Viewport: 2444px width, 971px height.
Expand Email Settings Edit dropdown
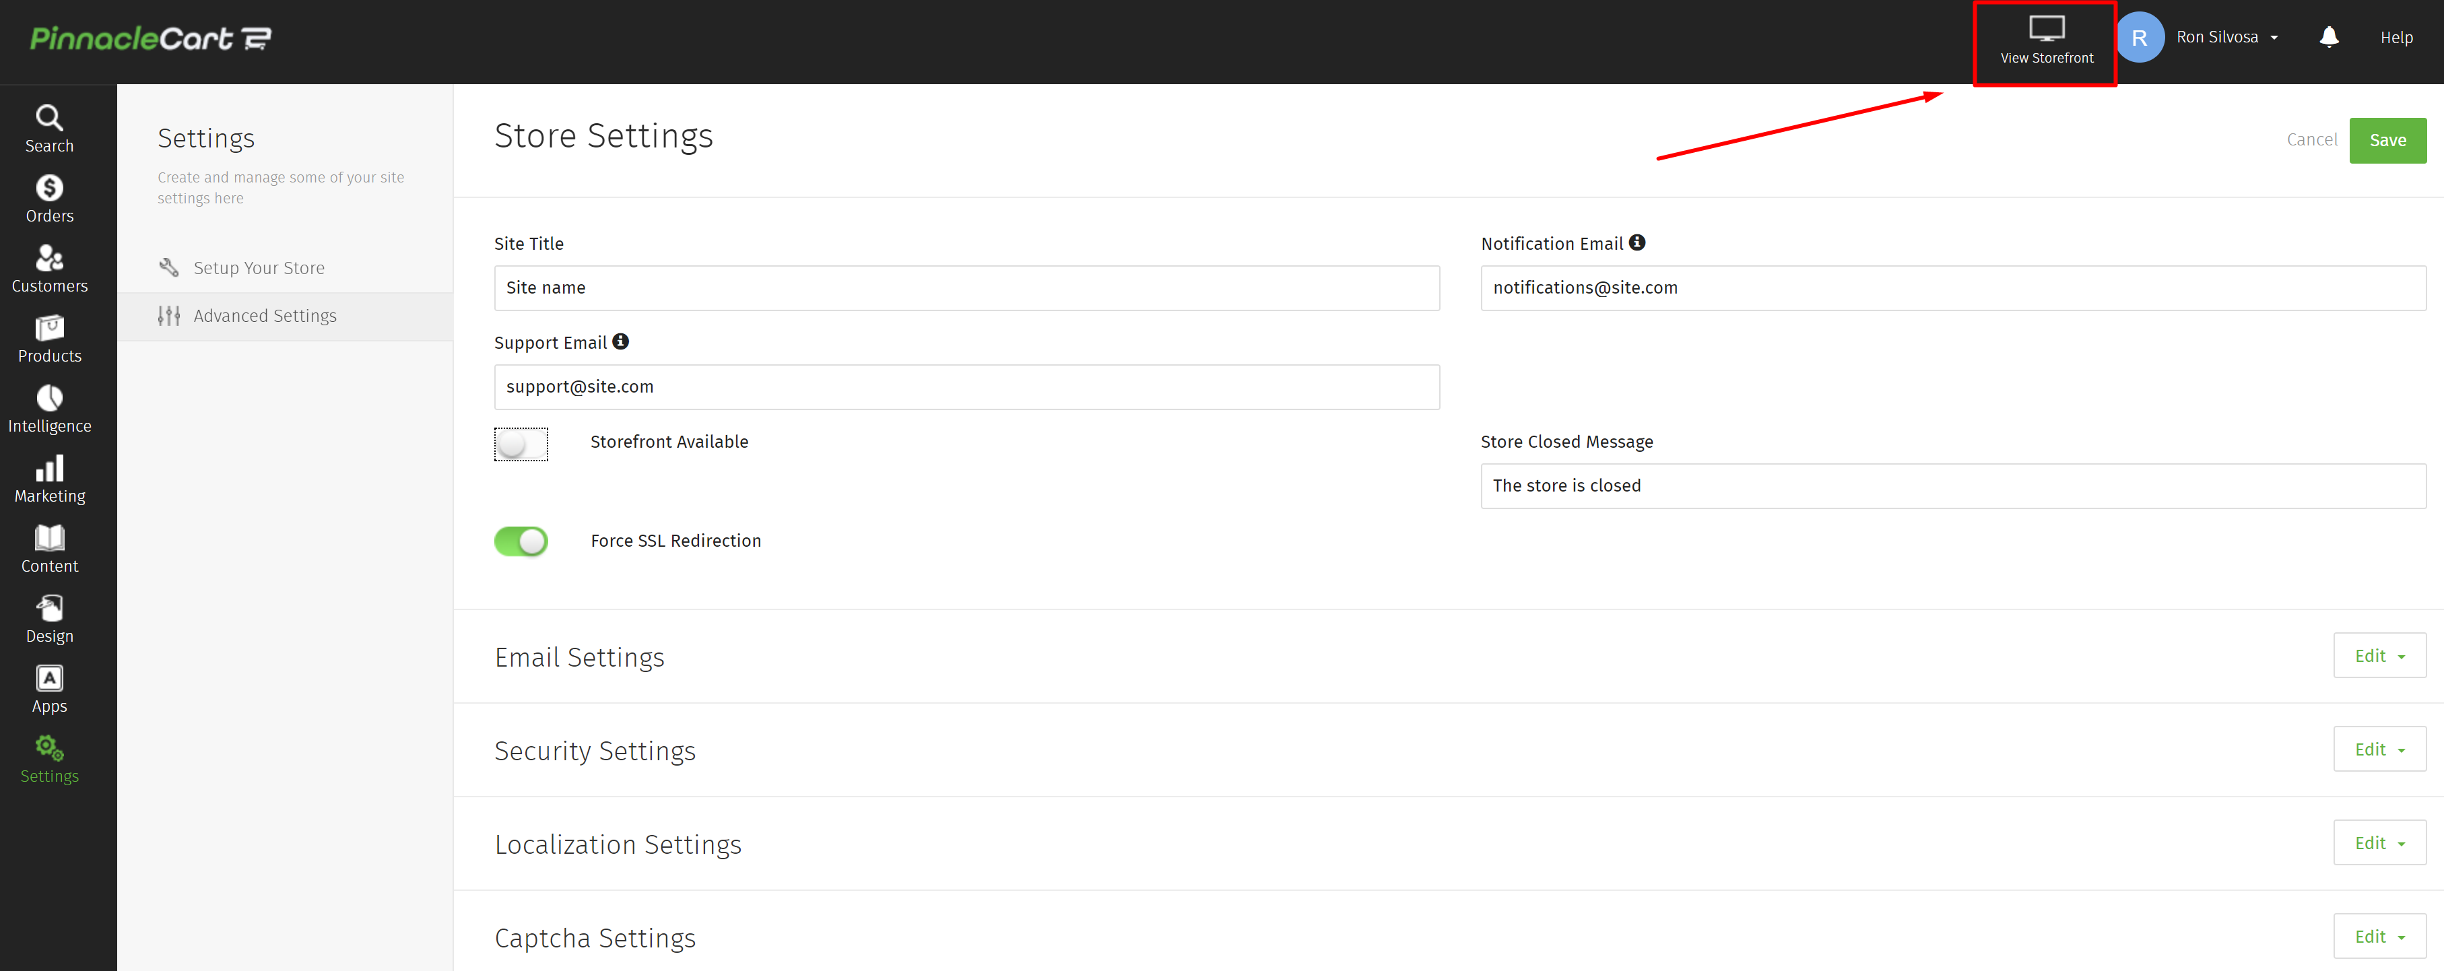[x=2379, y=656]
